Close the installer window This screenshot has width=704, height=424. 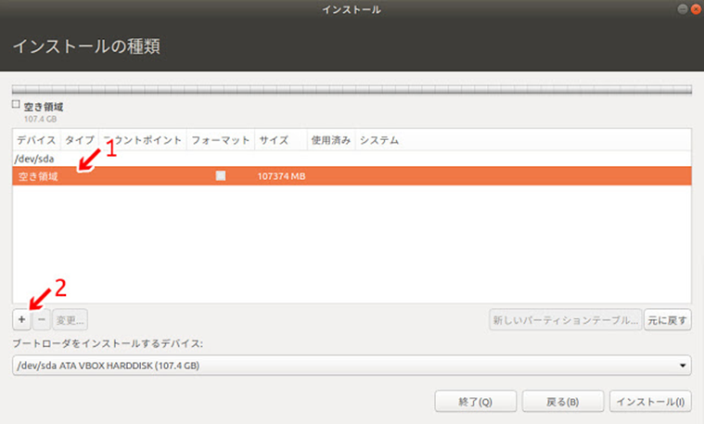(x=696, y=9)
